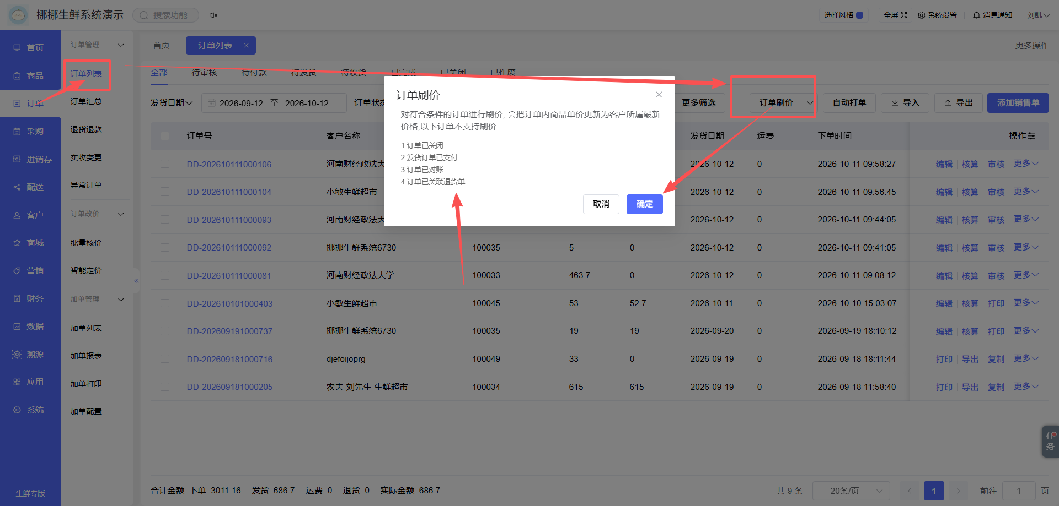Open 消息通知 bell notifications
This screenshot has width=1059, height=506.
pos(993,15)
